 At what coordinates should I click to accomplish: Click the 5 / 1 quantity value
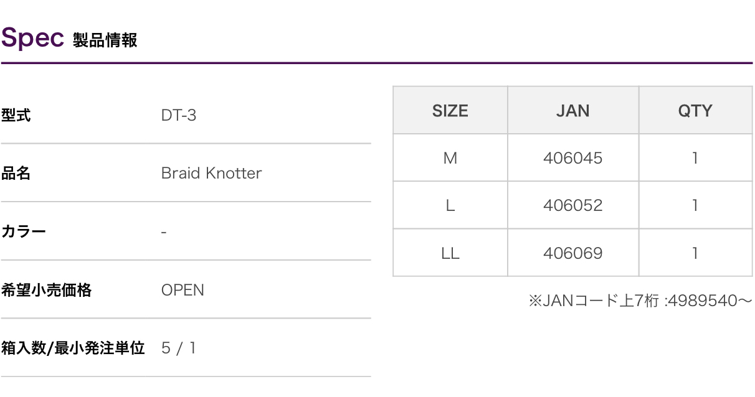click(x=179, y=348)
